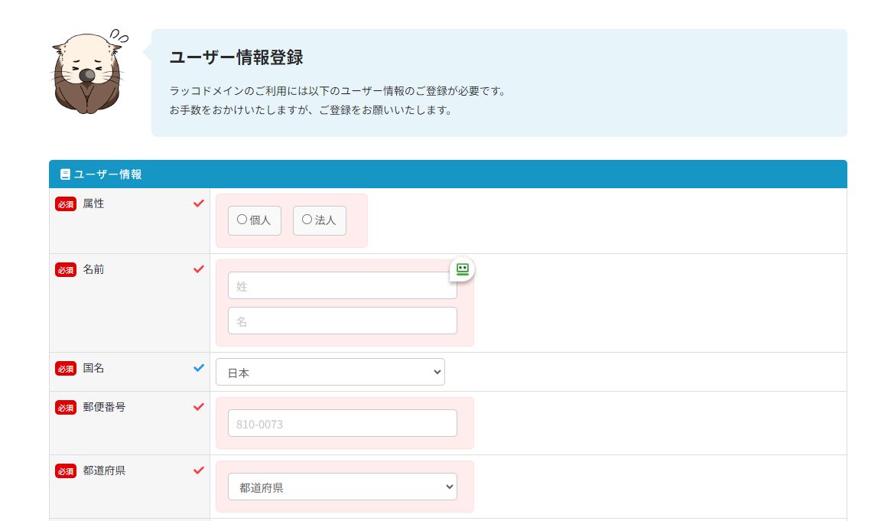This screenshot has width=881, height=521.
Task: Click the ユーザー情報 section header title
Action: tap(107, 174)
